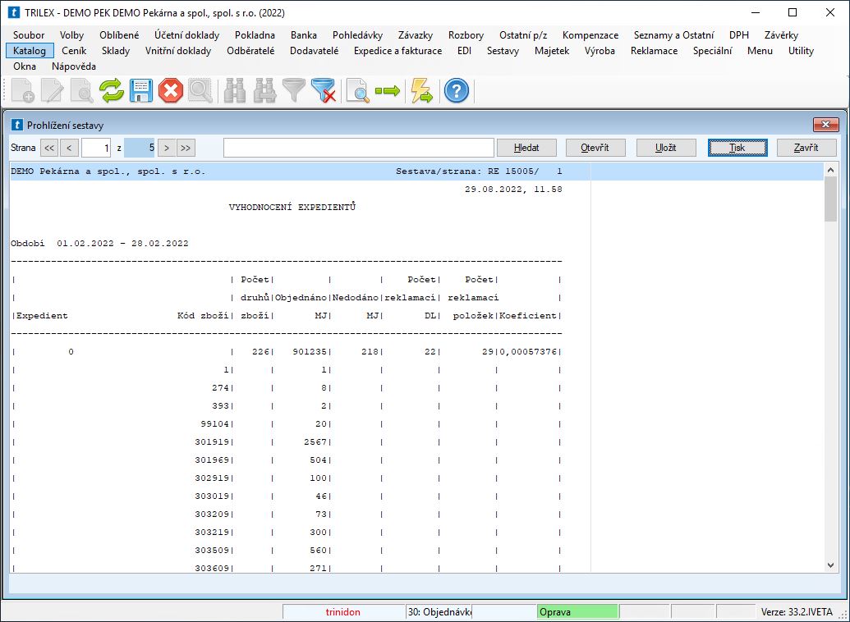The height and width of the screenshot is (622, 850).
Task: Click the vertical scrollbar thumb in report
Action: (x=830, y=199)
